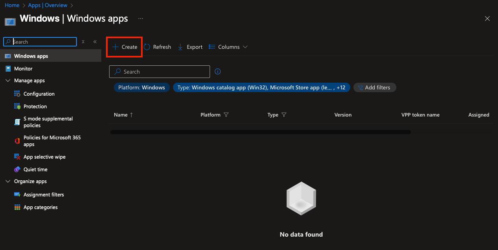The width and height of the screenshot is (498, 250).
Task: Click the Microsoft 365 Office icon
Action: tap(17, 141)
